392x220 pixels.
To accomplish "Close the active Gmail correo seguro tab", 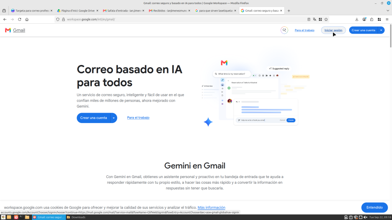I will [x=281, y=11].
